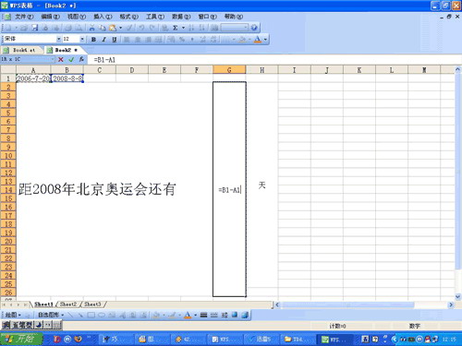Open the insert function fx button

click(81, 59)
